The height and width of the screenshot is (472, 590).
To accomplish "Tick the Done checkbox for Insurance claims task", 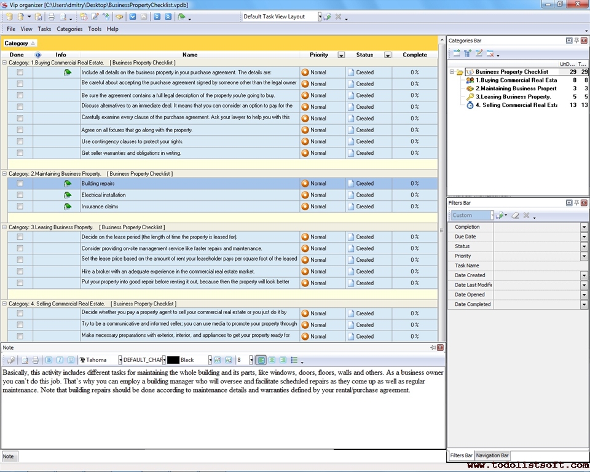I will (20, 206).
